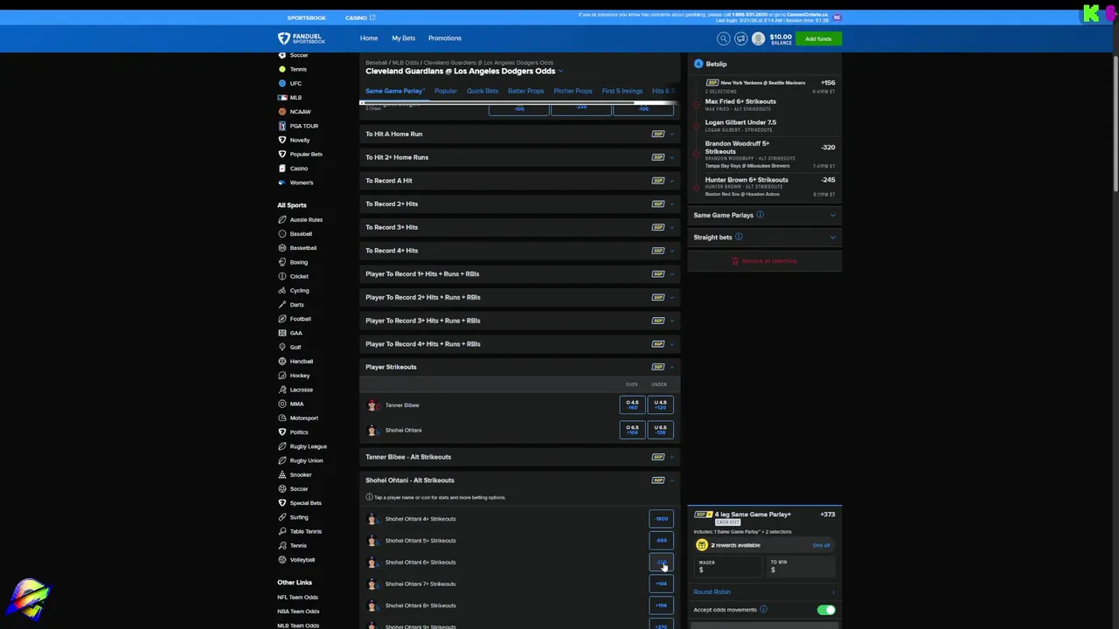Click Add funds button
Screen dimensions: 1119x629
(818, 38)
